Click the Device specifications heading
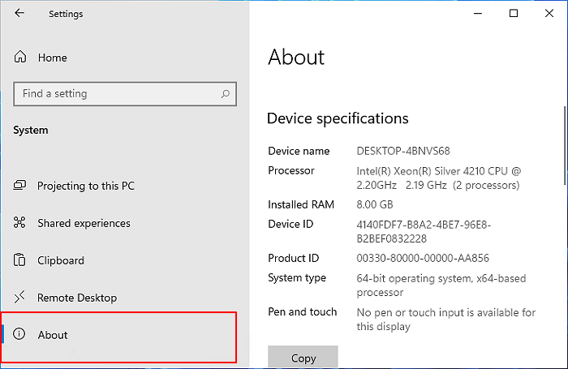The height and width of the screenshot is (369, 568). (x=338, y=118)
